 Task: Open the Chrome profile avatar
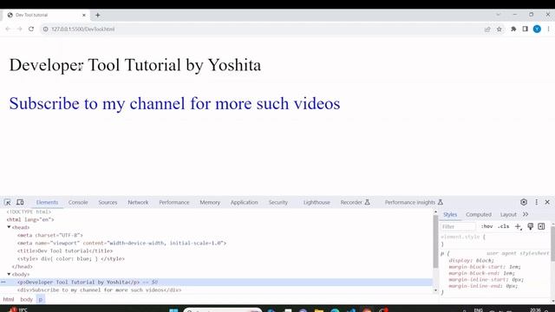pos(537,29)
